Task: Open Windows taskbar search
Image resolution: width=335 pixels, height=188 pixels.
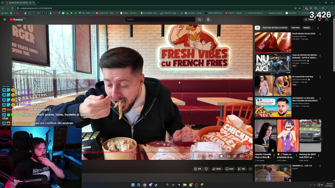Action: pyautogui.click(x=139, y=185)
